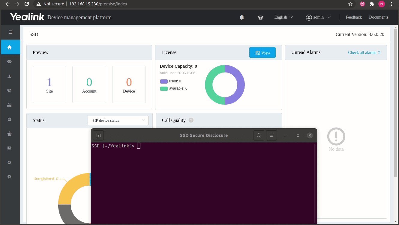Viewport: 399px width, 225px height.
Task: Click the Current Version: 3.6.0.20 text
Action: pyautogui.click(x=360, y=34)
